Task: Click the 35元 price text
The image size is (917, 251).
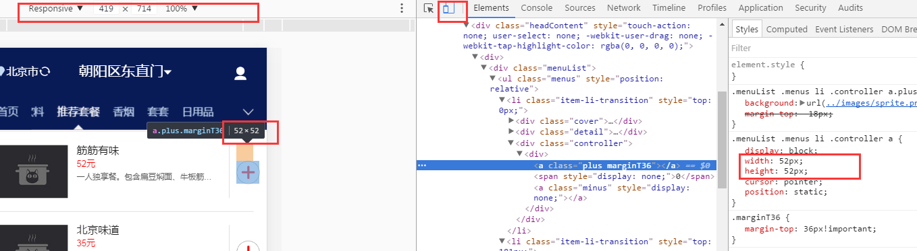Action: click(x=86, y=243)
